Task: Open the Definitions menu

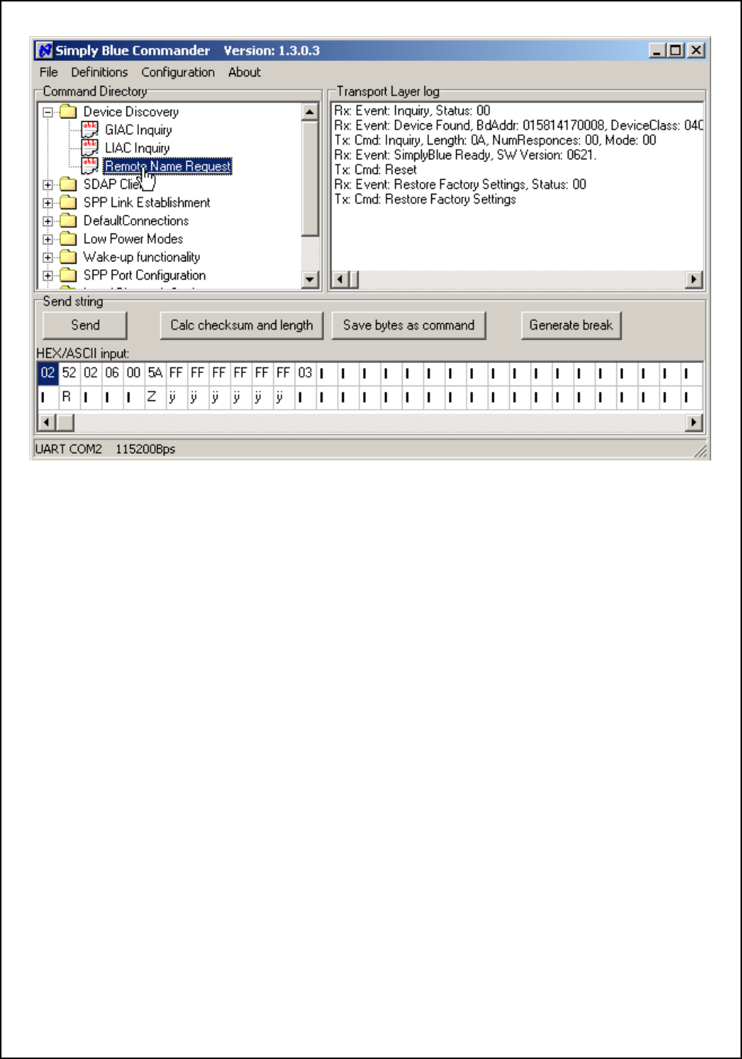Action: [x=99, y=72]
